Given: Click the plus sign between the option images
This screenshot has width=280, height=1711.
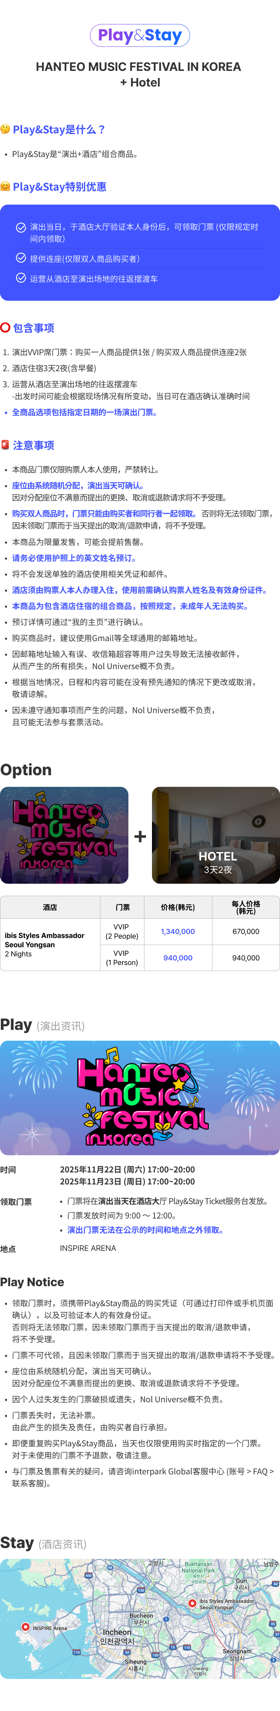Looking at the screenshot, I should [140, 836].
